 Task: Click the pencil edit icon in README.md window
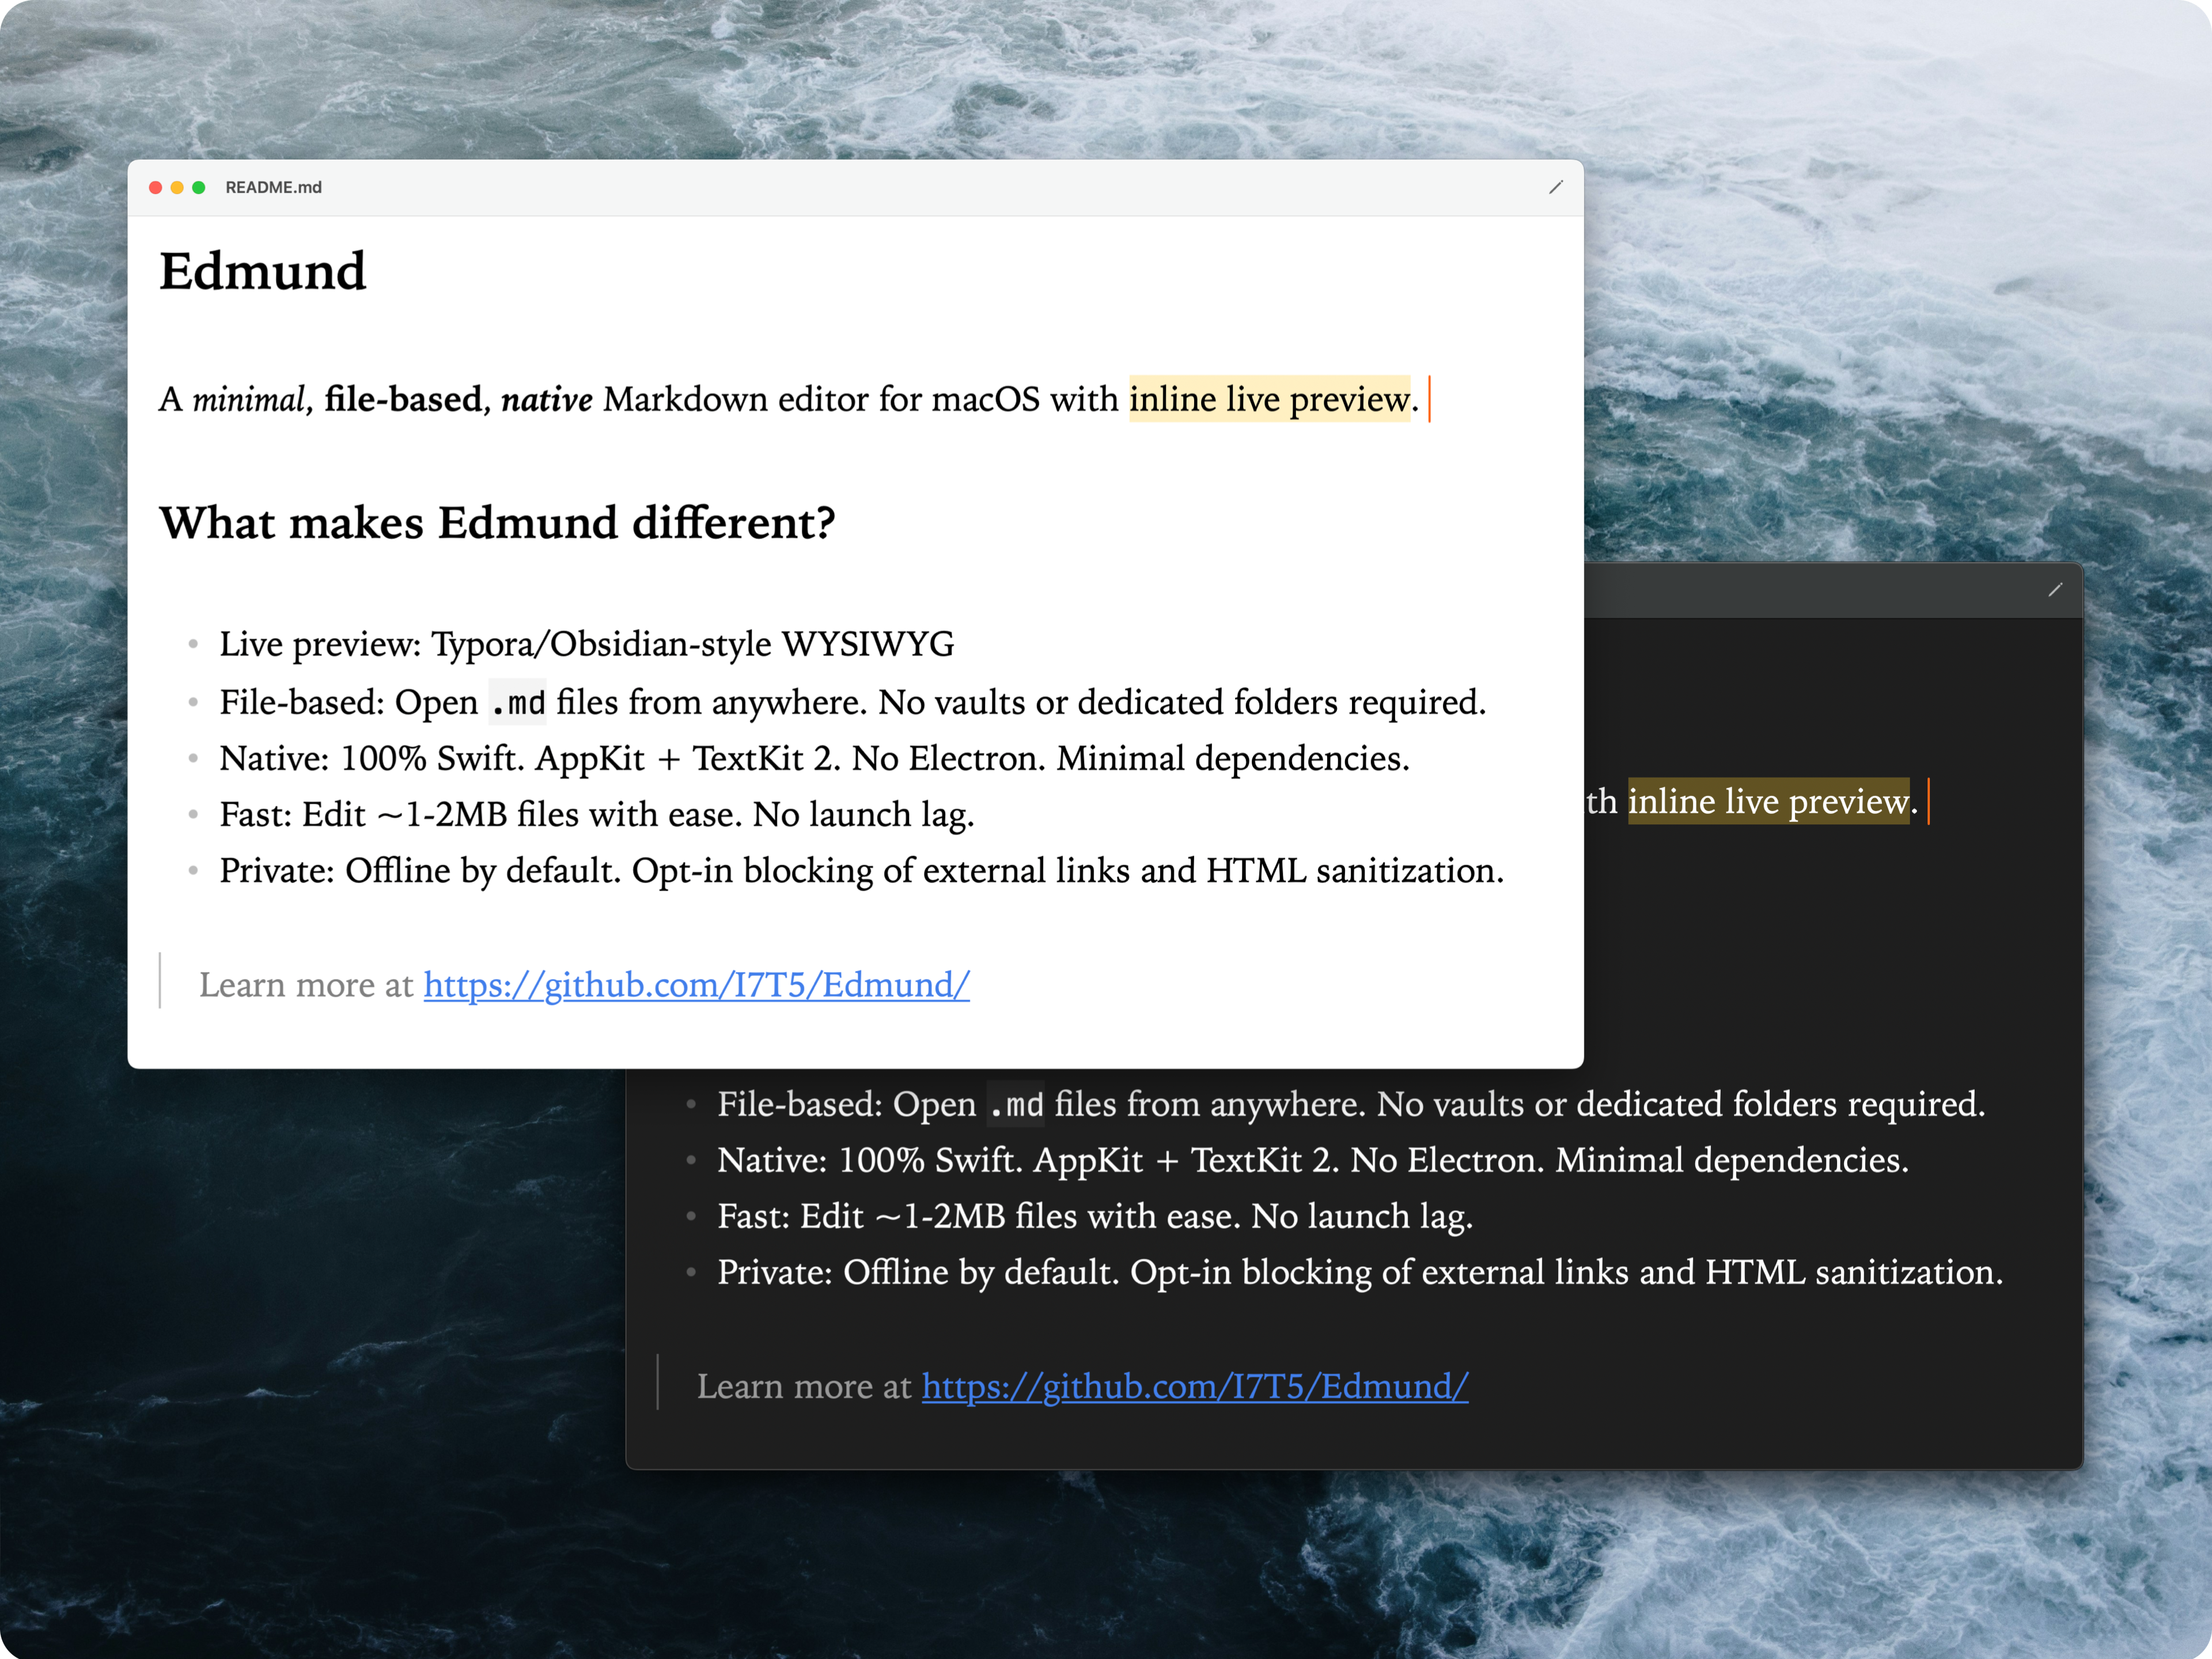[1555, 187]
